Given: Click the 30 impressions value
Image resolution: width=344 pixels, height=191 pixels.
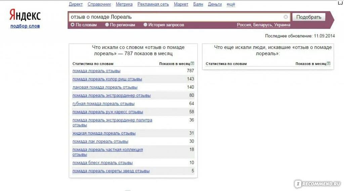Looking at the screenshot, I should pos(191,141).
